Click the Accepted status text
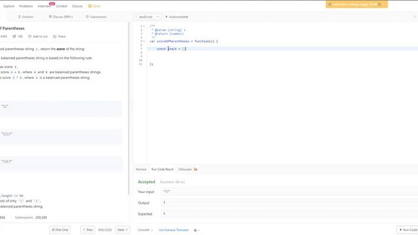Viewport: 418px width, 235px height. (146, 182)
